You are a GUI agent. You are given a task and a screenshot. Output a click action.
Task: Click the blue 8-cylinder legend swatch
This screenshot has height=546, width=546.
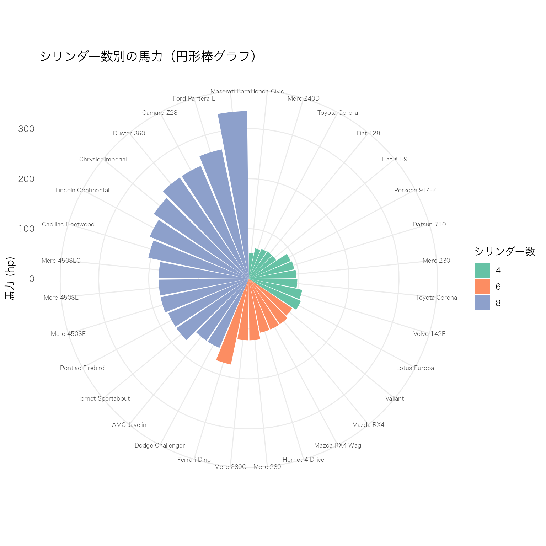(x=482, y=303)
